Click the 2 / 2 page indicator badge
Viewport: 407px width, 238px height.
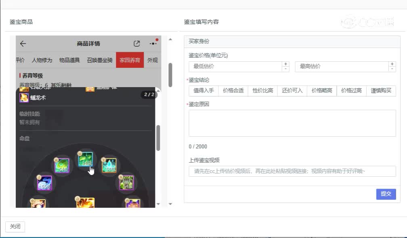(149, 95)
